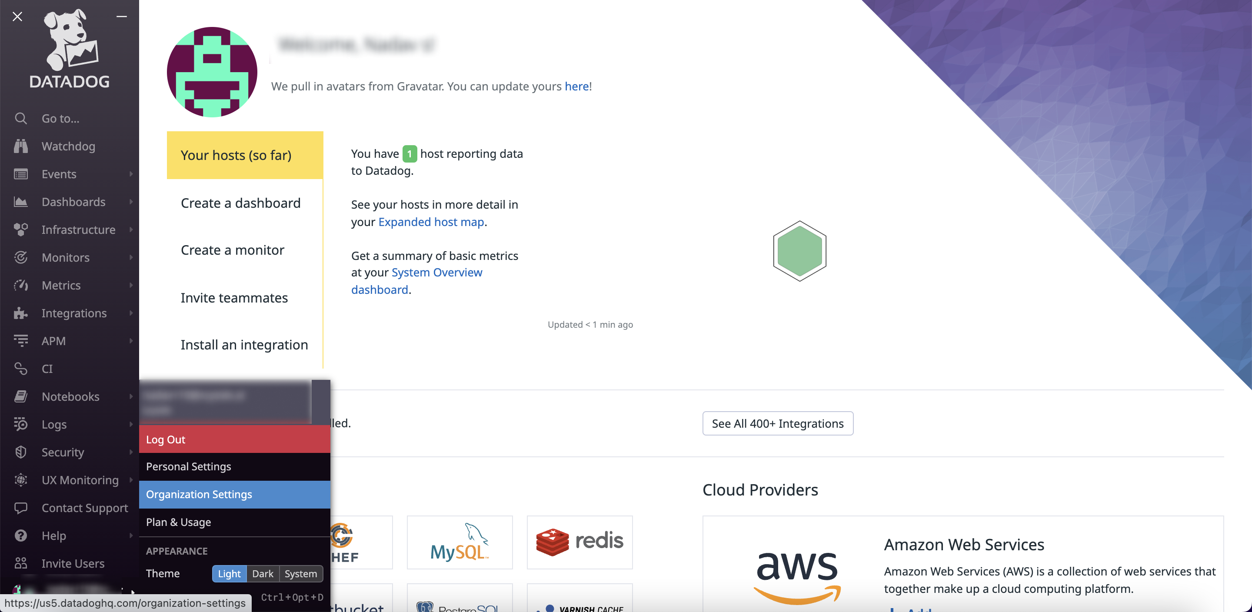Select Your hosts (so far) tab
Image resolution: width=1252 pixels, height=612 pixels.
coord(244,155)
